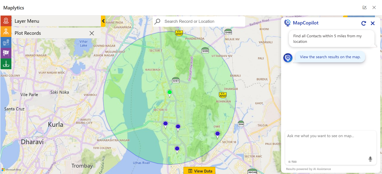This screenshot has width=382, height=174.
Task: Reset the MapCopilot conversation with refresh icon
Action: pos(364,23)
